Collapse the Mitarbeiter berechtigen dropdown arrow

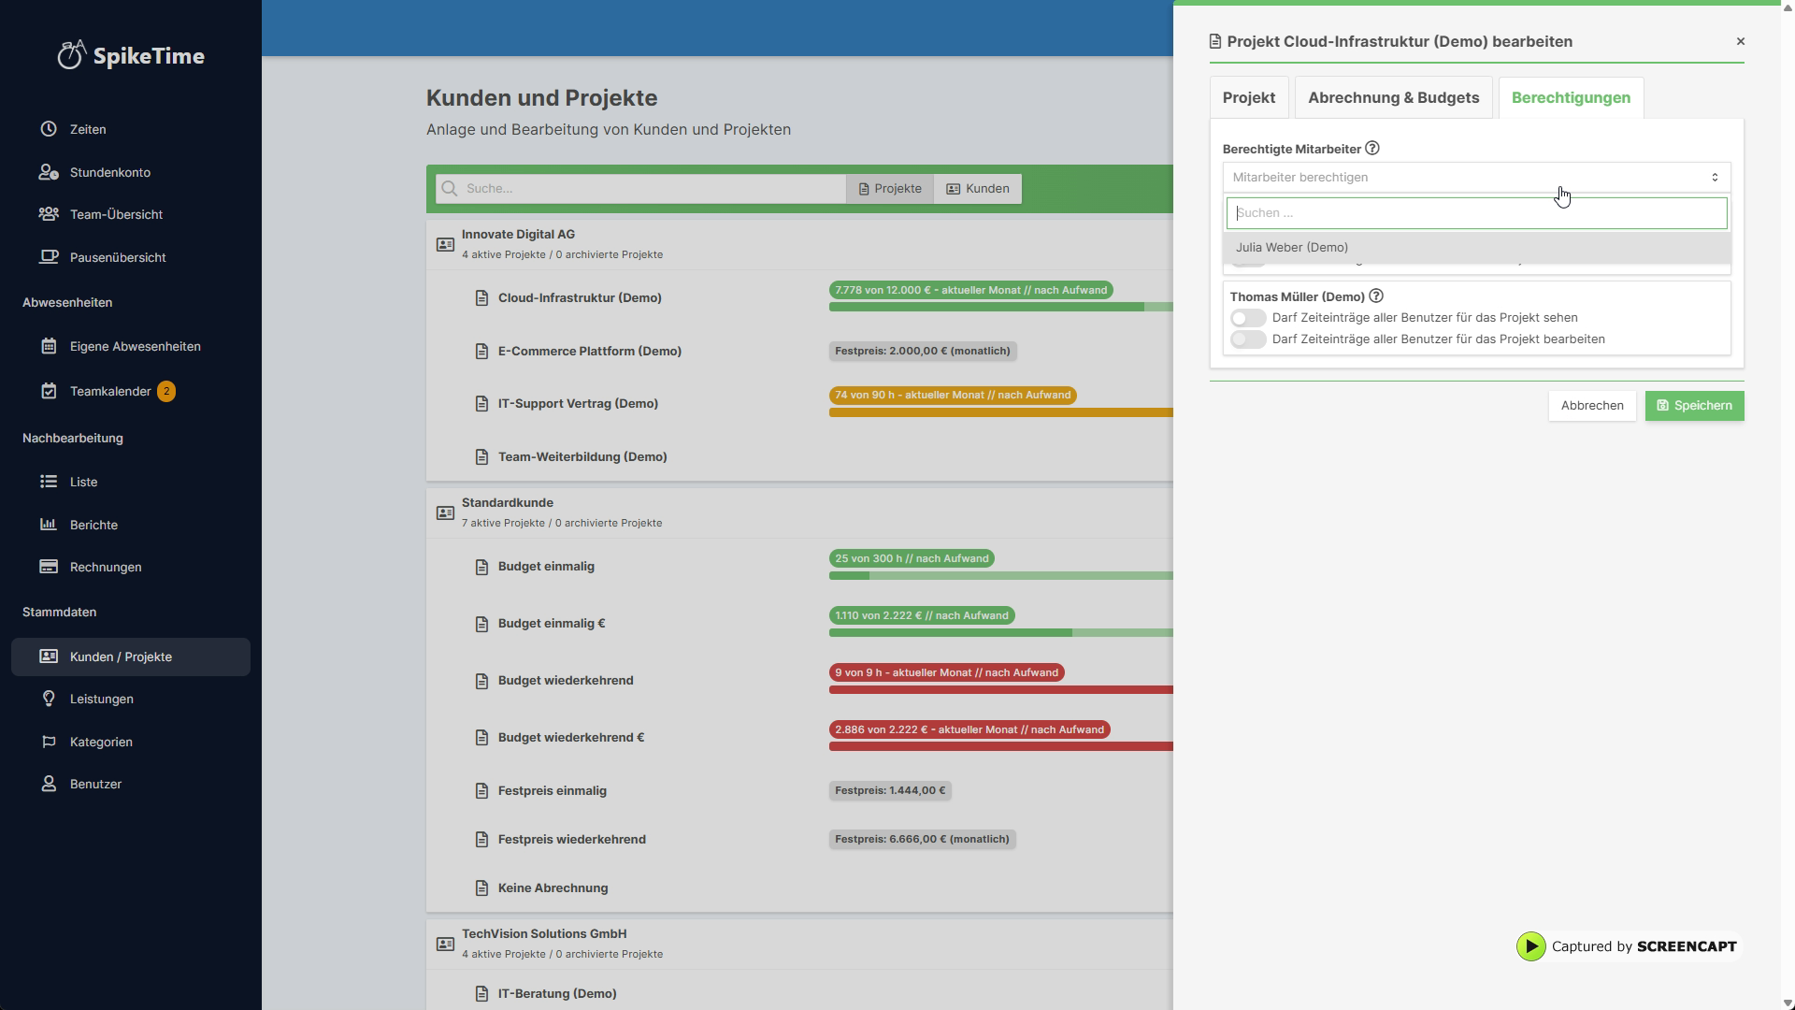[x=1715, y=178]
